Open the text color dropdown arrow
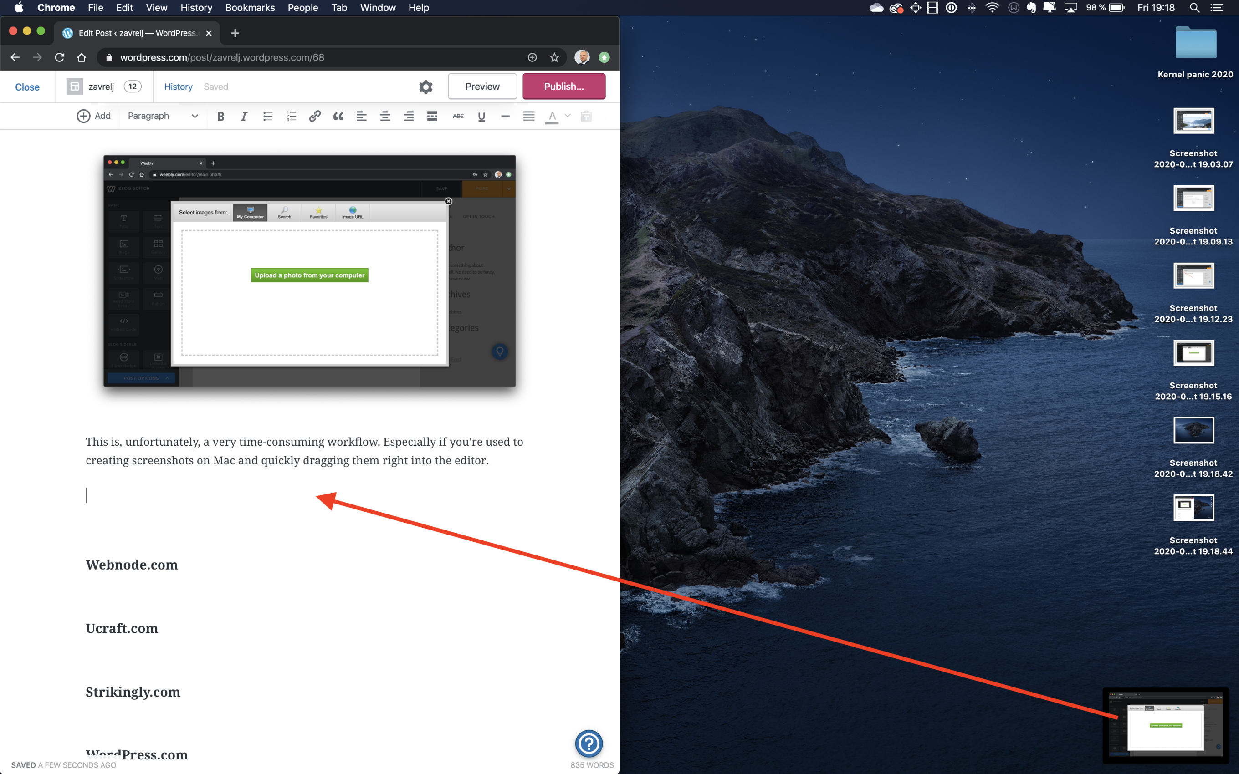The image size is (1239, 774). click(x=567, y=116)
